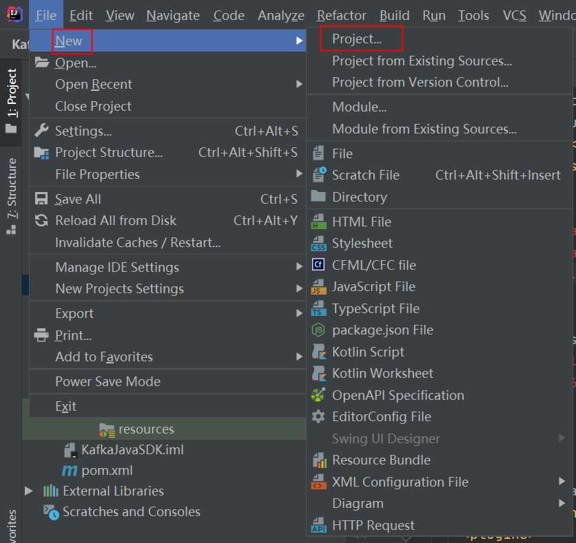Click the Kotlin Worksheet icon

pyautogui.click(x=319, y=373)
